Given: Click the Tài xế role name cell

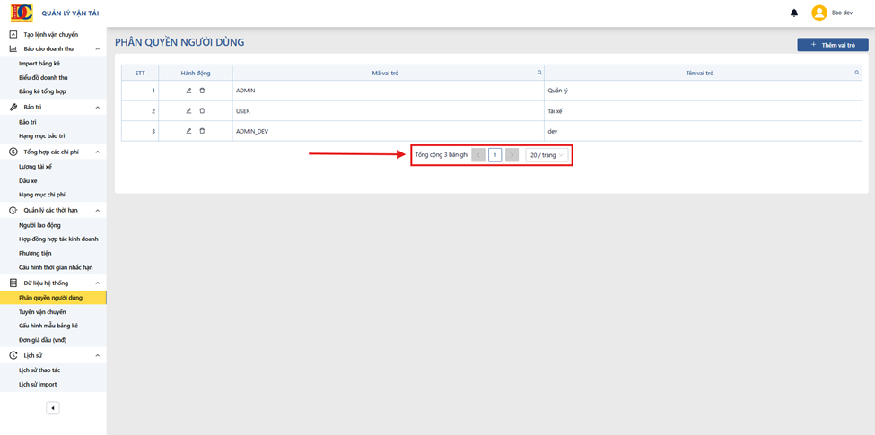Looking at the screenshot, I should 703,111.
